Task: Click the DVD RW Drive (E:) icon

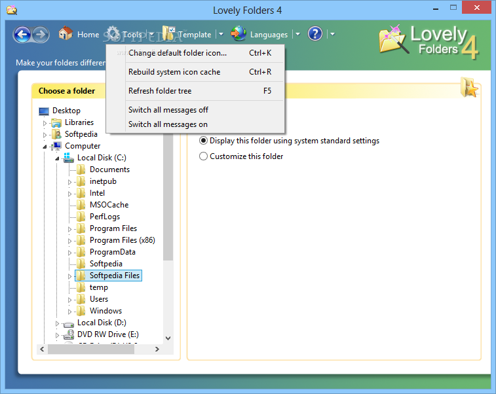Action: coord(68,334)
